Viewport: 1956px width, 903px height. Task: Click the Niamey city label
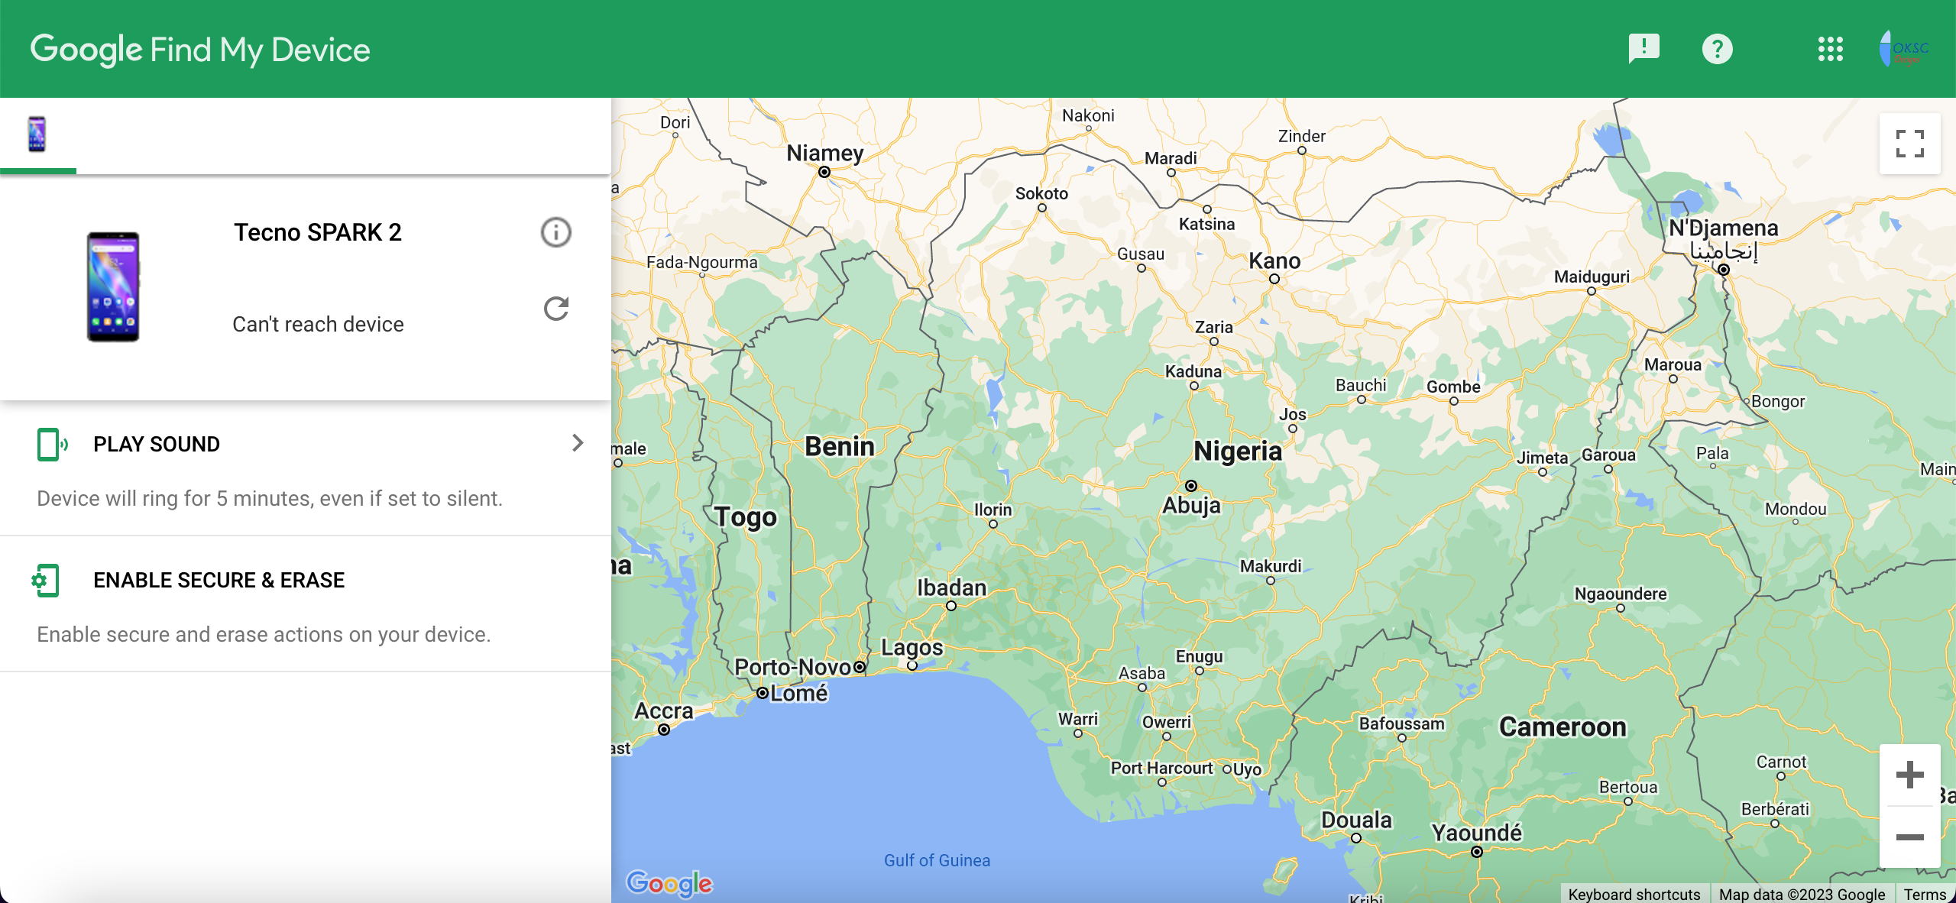coord(825,153)
